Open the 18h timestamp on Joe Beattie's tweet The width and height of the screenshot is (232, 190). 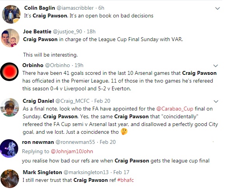[91, 32]
